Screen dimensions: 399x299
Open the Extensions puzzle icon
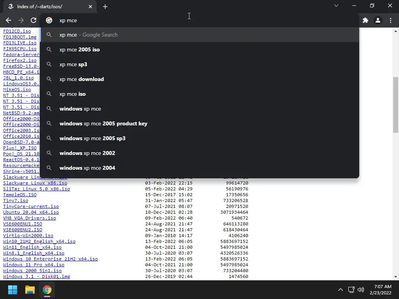pos(365,20)
